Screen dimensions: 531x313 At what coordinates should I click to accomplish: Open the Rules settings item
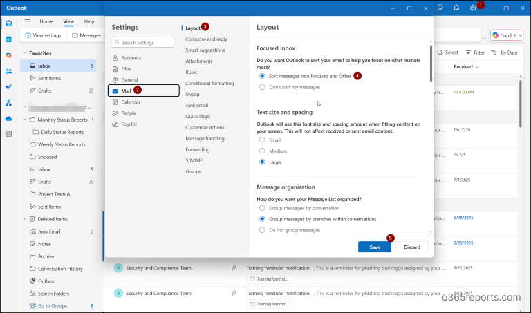[x=192, y=72]
